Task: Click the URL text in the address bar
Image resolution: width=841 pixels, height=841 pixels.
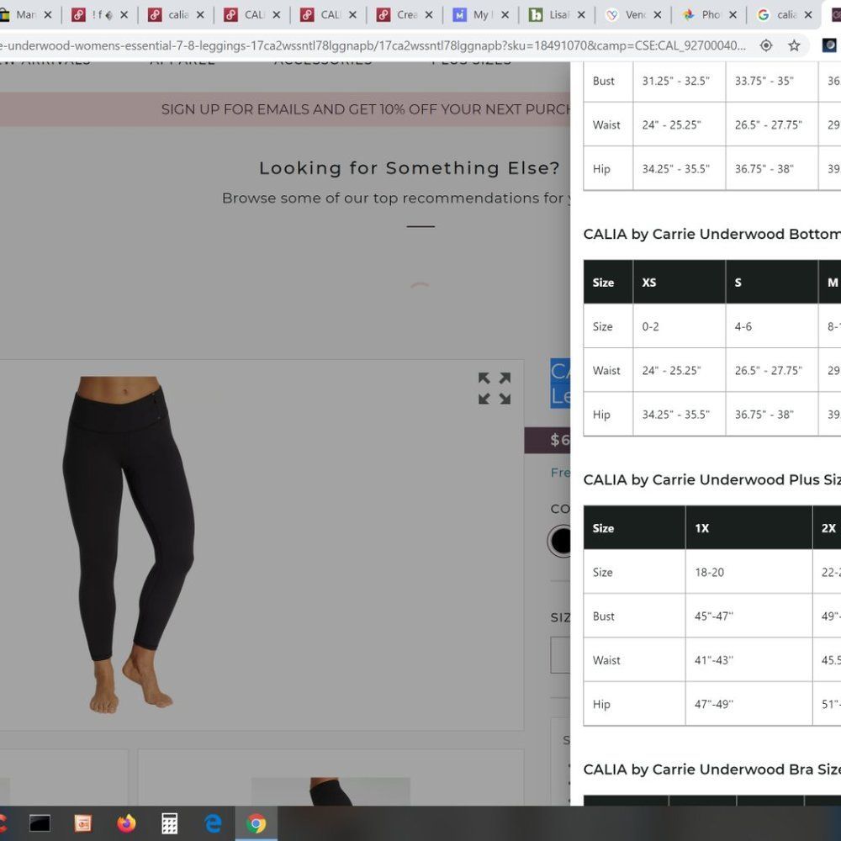Action: pyautogui.click(x=373, y=45)
